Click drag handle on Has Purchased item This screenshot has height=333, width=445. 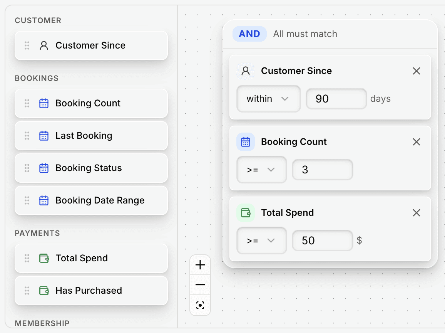[27, 291]
